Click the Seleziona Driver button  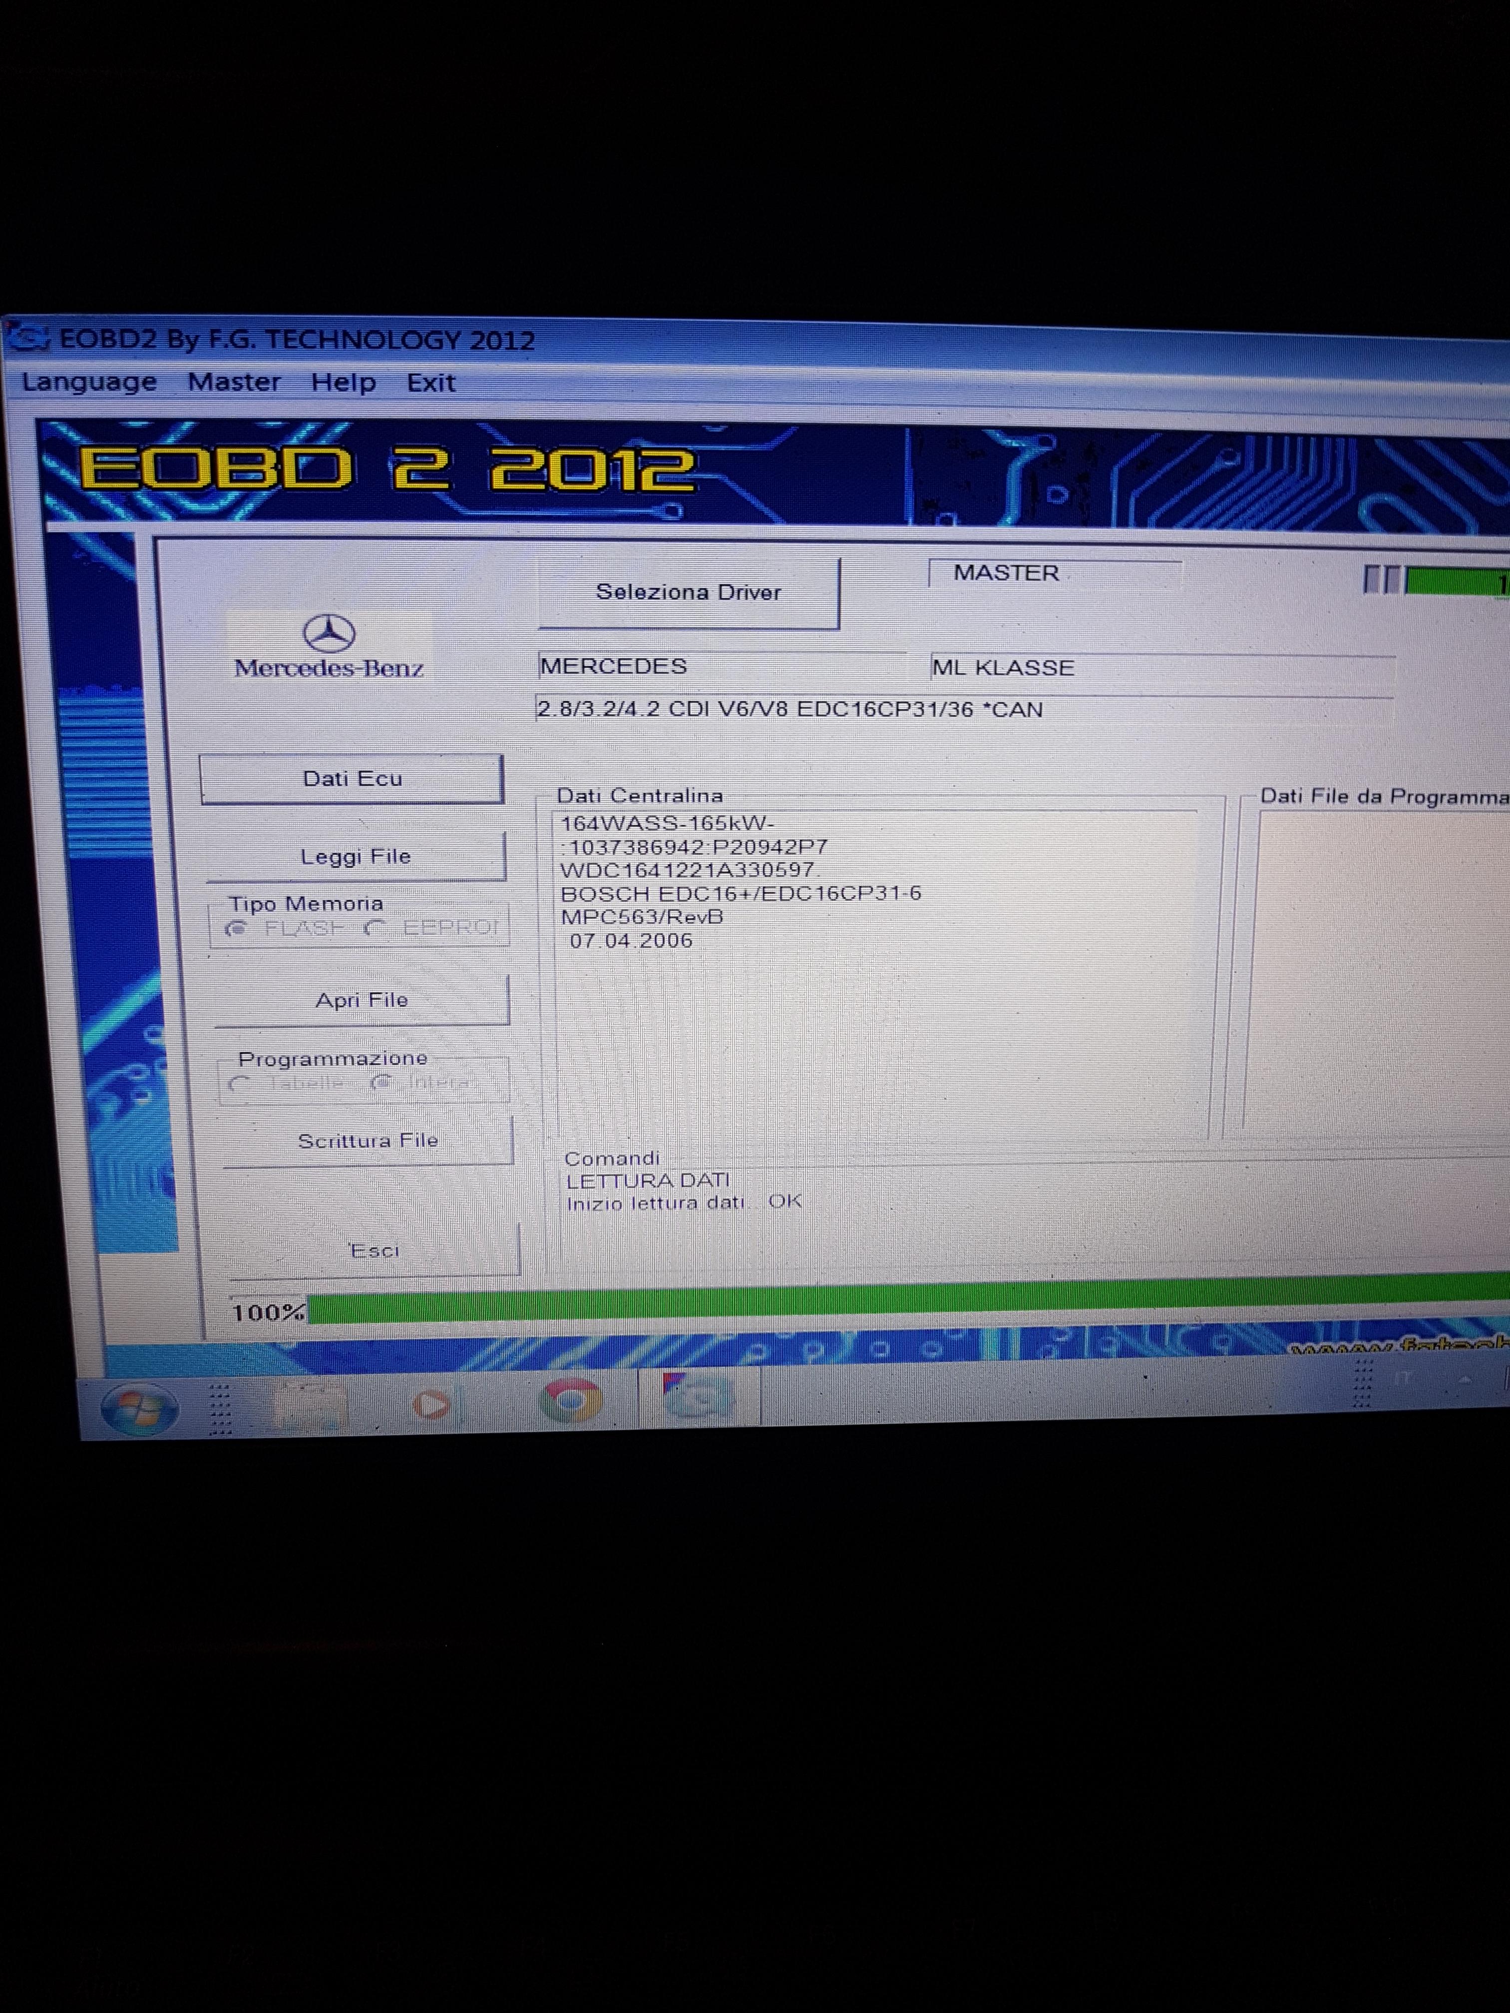[x=688, y=593]
